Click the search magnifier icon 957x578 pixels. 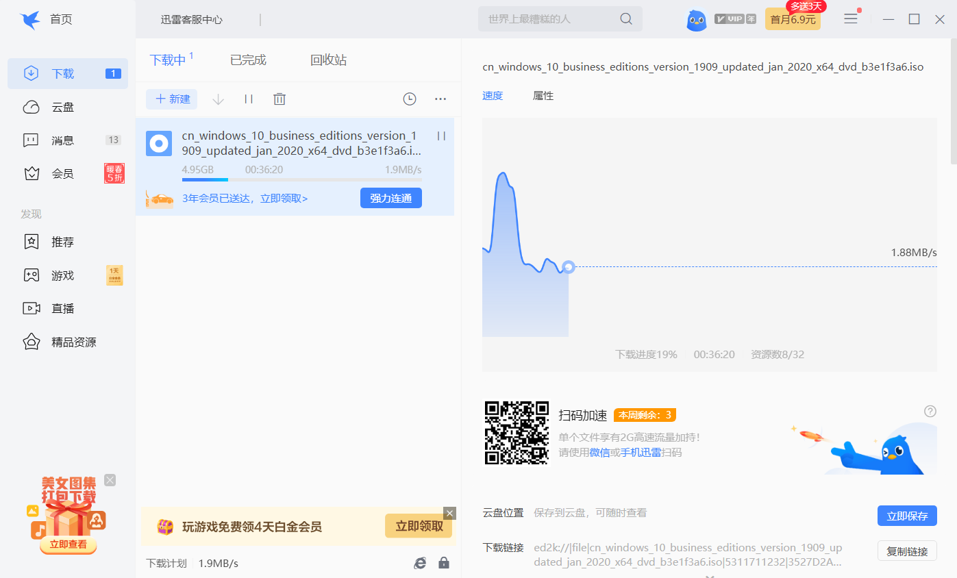[626, 19]
